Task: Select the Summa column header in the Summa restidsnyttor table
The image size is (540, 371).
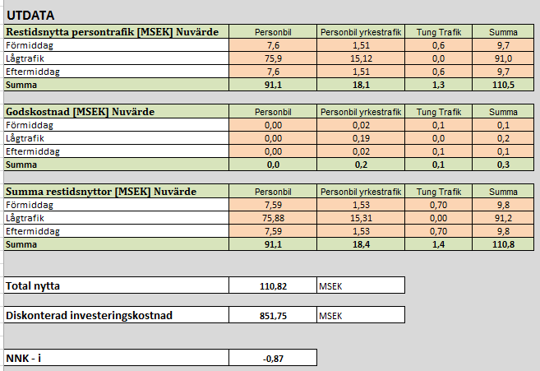Action: (503, 191)
